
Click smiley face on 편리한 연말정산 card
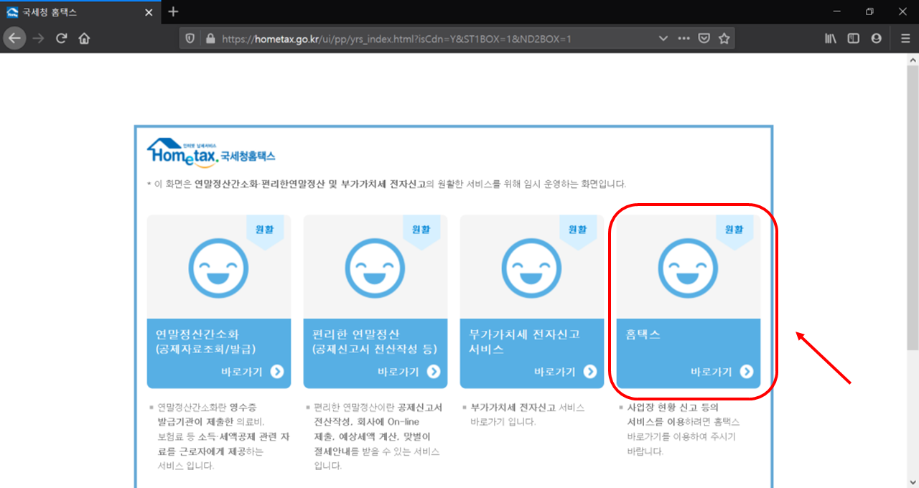[375, 267]
